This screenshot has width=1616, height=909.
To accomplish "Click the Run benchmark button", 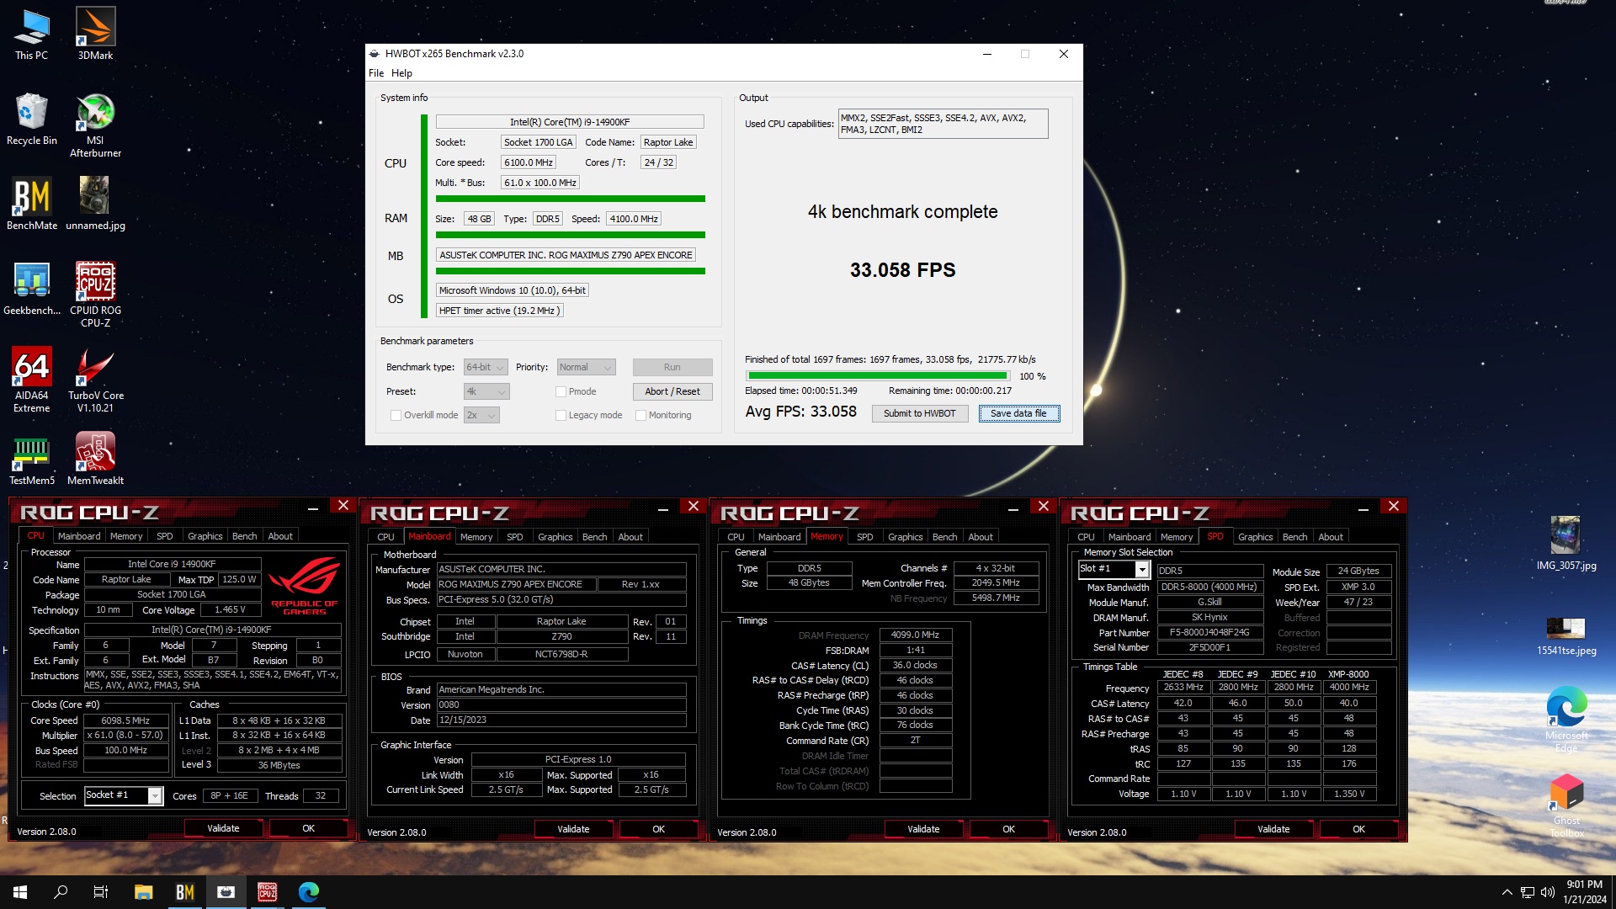I will (672, 367).
